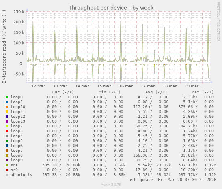Click the loop3 red legend swatch

pos(7,131)
